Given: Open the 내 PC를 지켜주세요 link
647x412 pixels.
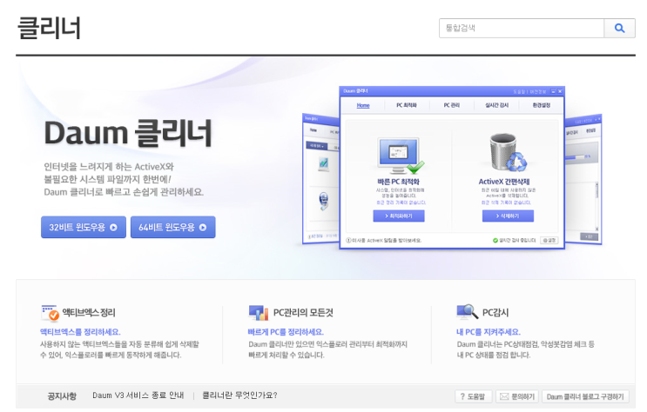Looking at the screenshot, I should pos(489,332).
